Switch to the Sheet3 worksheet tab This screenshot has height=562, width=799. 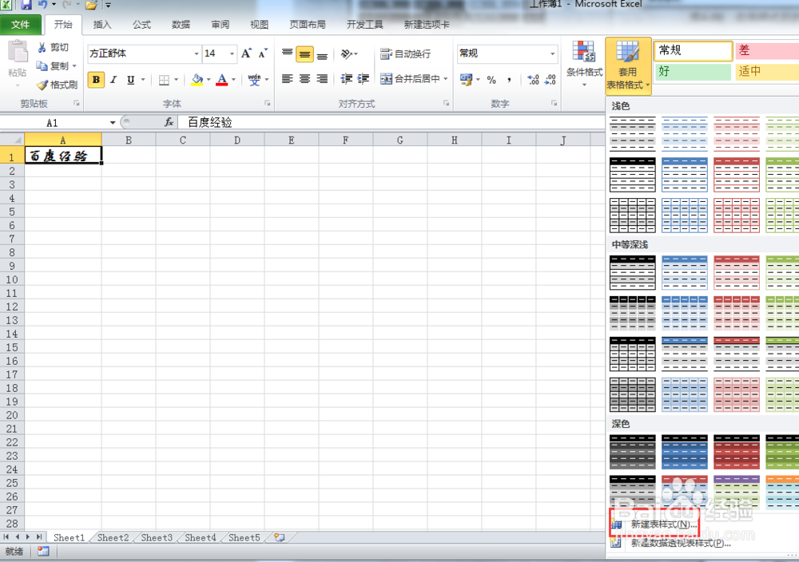tap(156, 537)
